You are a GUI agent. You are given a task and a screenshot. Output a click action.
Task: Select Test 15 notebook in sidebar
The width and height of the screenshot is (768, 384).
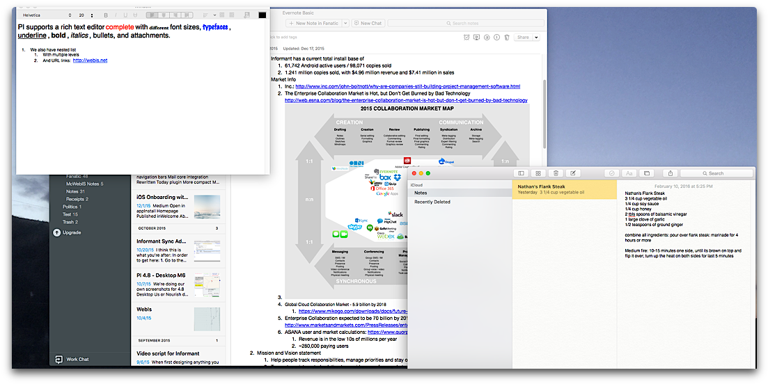point(70,214)
